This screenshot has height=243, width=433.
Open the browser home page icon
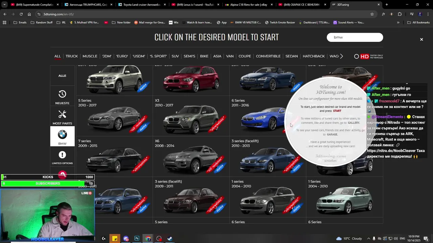pos(29,14)
